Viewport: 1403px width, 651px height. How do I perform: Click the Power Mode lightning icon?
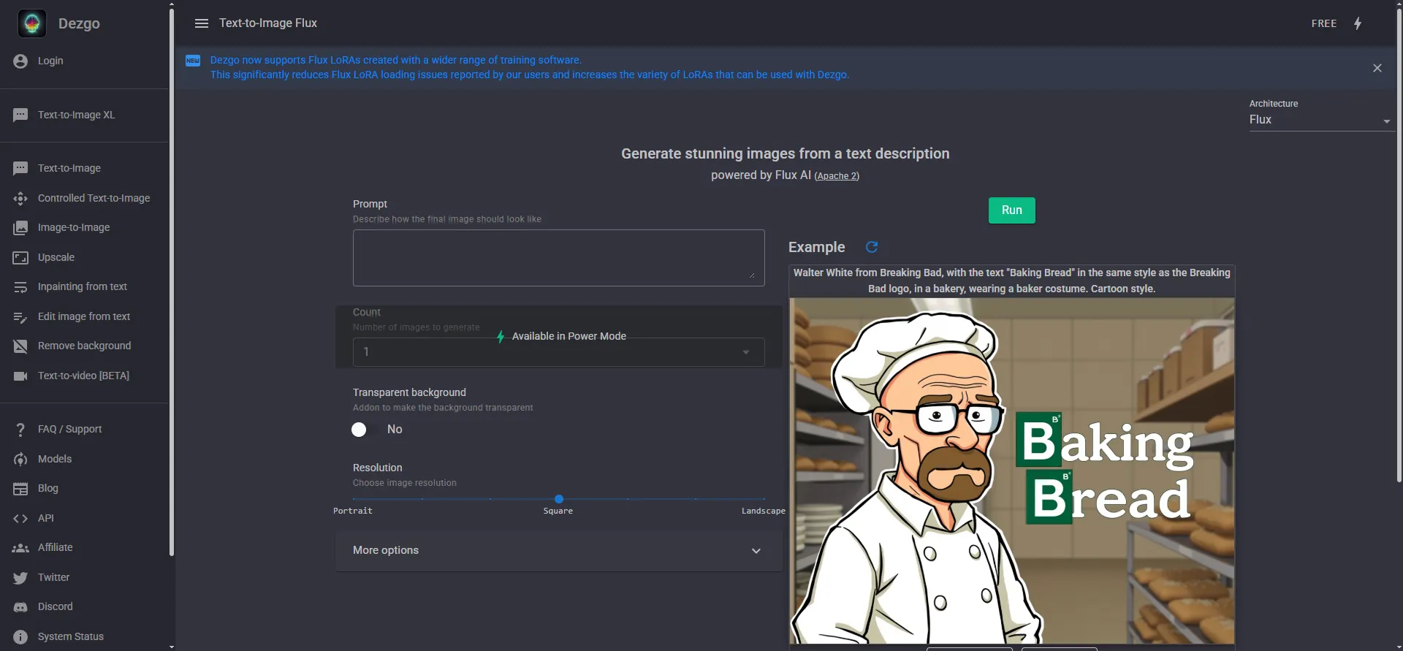click(1358, 23)
